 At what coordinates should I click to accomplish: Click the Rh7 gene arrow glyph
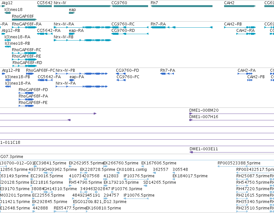[x=182, y=6]
